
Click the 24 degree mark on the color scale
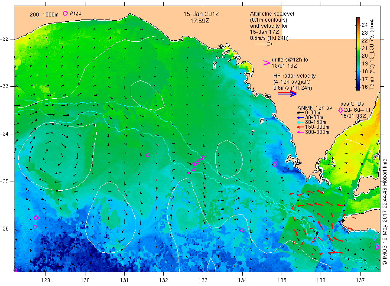[365, 25]
